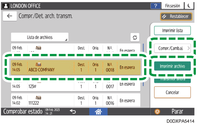The width and height of the screenshot is (198, 124).
Task: Open the help question mark icon
Action: tap(155, 6)
